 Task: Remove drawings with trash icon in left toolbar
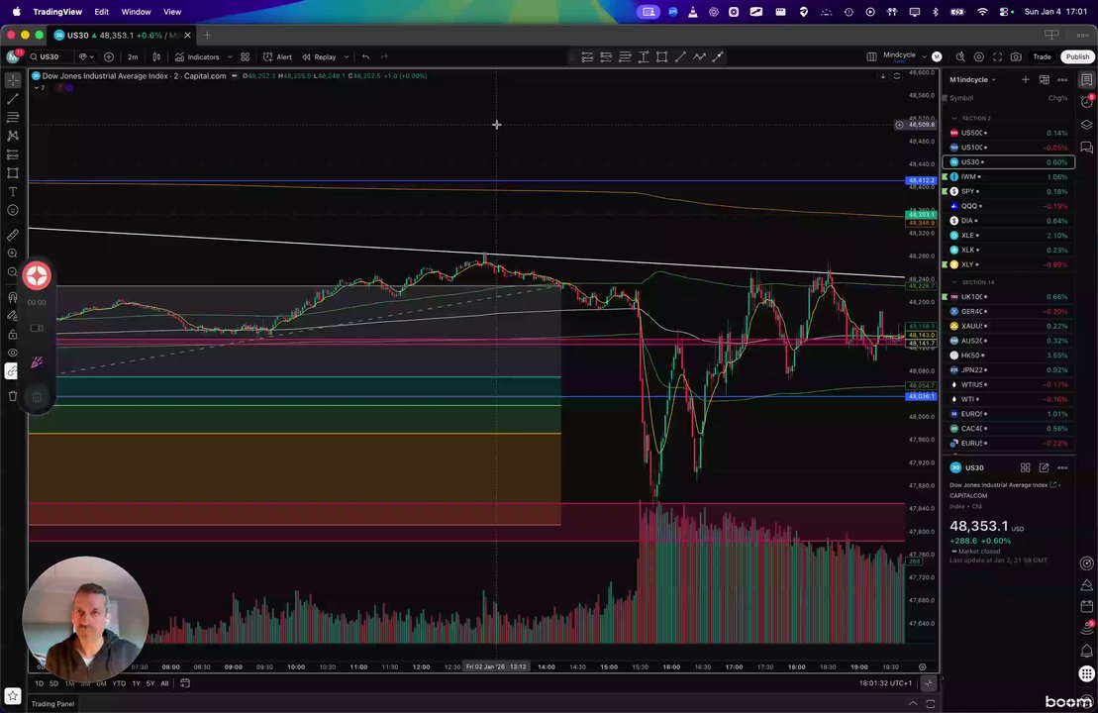(13, 396)
